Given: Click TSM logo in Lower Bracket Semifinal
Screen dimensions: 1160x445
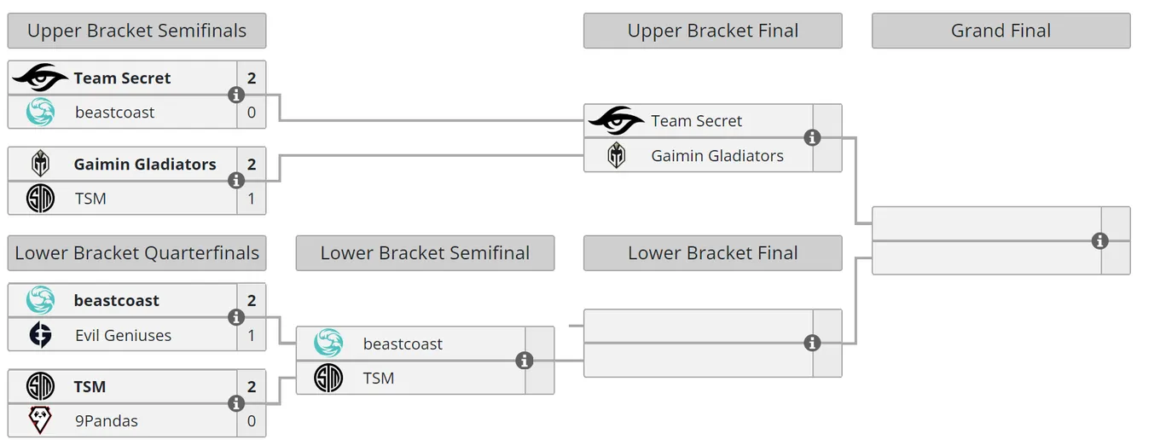Looking at the screenshot, I should (328, 378).
